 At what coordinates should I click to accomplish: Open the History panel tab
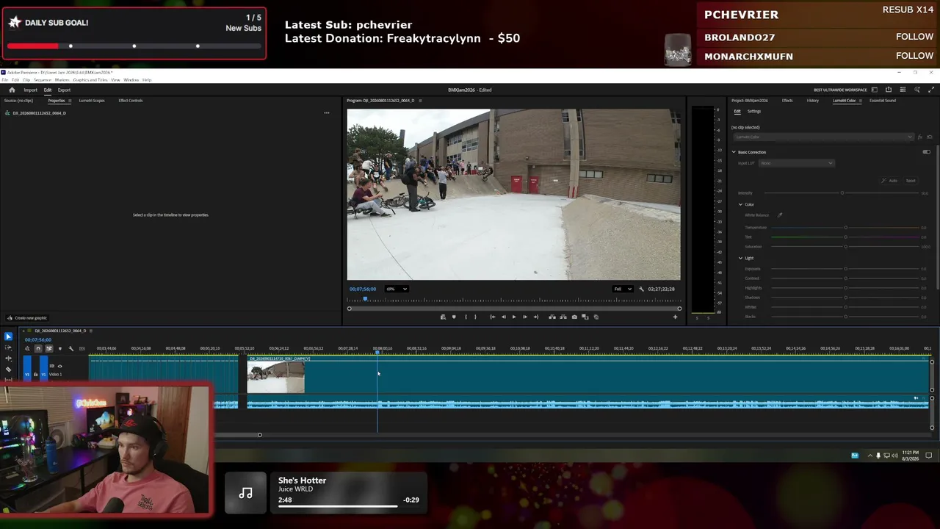point(813,101)
